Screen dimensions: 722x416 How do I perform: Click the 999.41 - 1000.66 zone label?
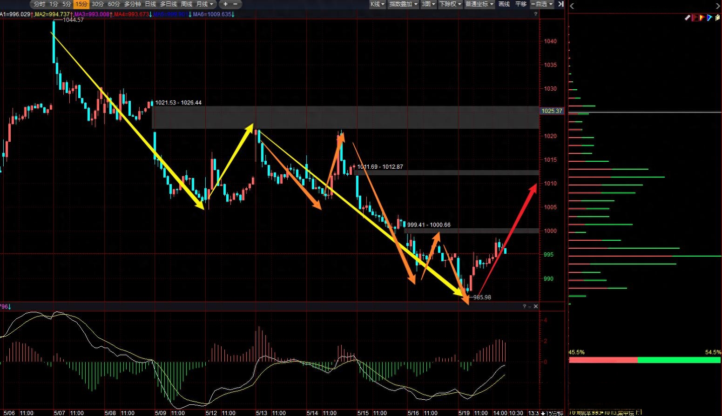pyautogui.click(x=429, y=225)
